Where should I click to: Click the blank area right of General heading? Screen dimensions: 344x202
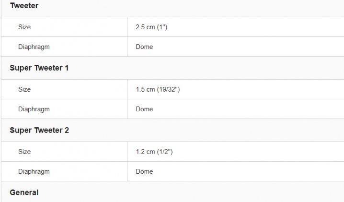click(192, 193)
